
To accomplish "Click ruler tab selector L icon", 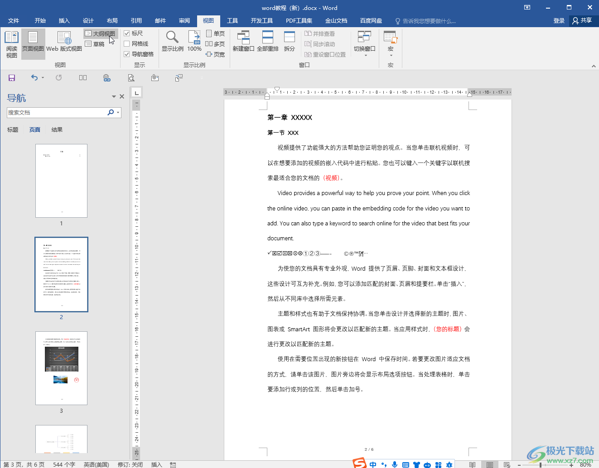I will click(x=136, y=93).
